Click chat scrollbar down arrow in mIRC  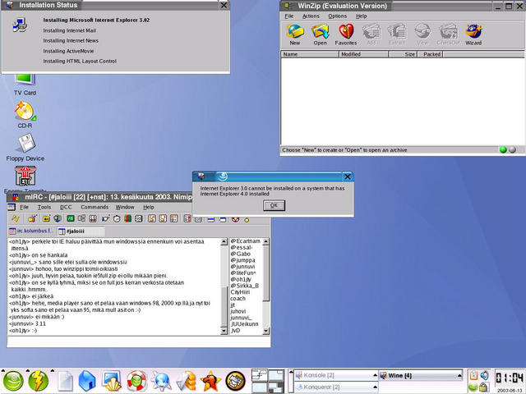tap(224, 331)
